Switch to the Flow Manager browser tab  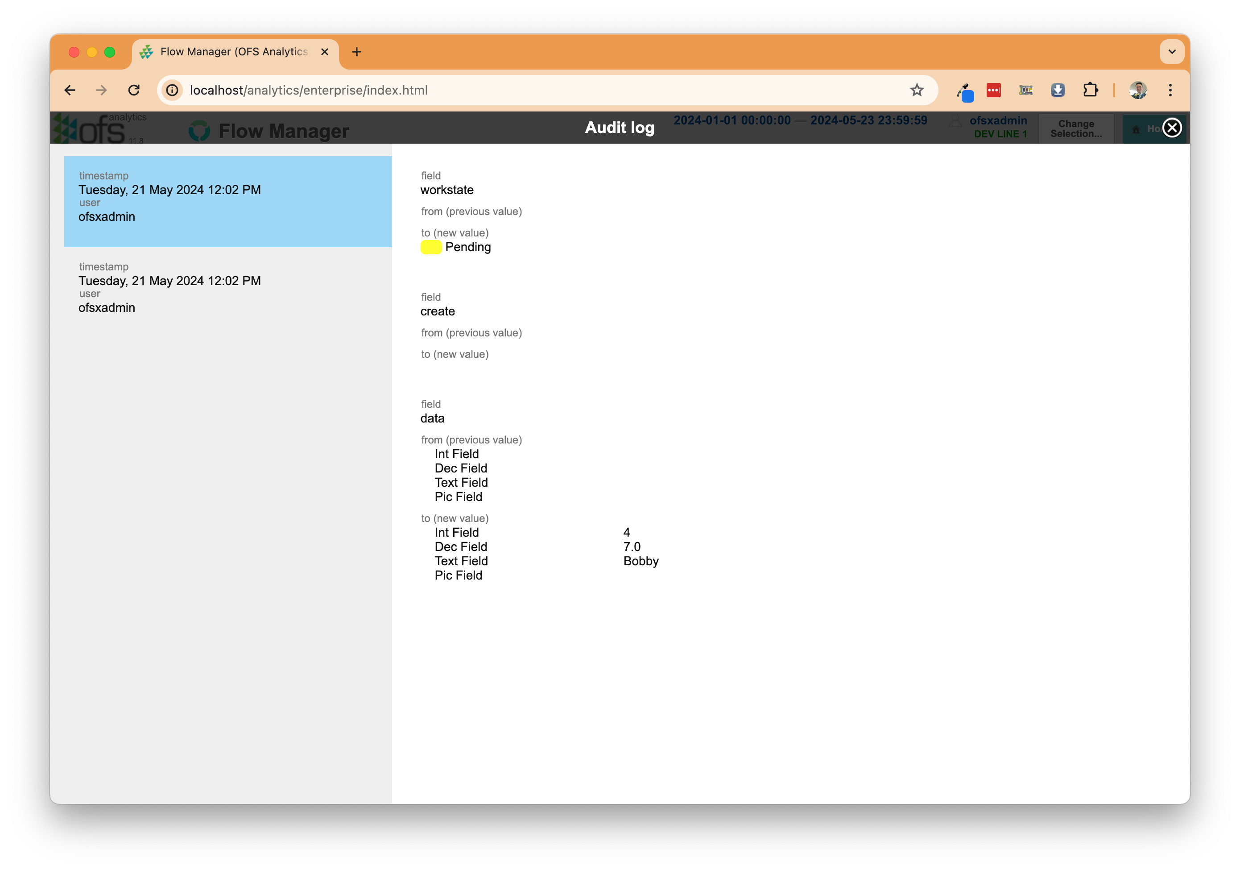pyautogui.click(x=227, y=52)
